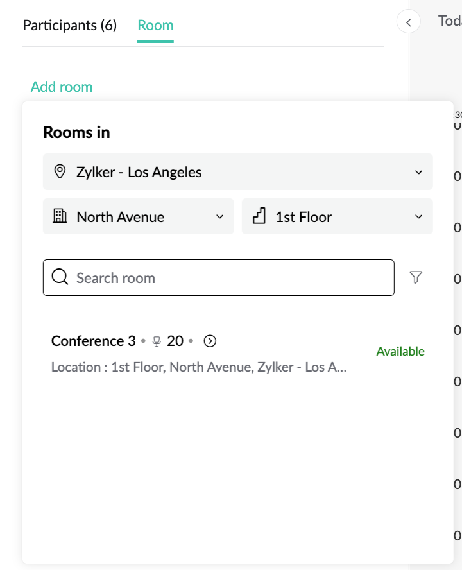This screenshot has height=570, width=462.
Task: Click the chair capacity icon for Conference 3
Action: (x=157, y=341)
